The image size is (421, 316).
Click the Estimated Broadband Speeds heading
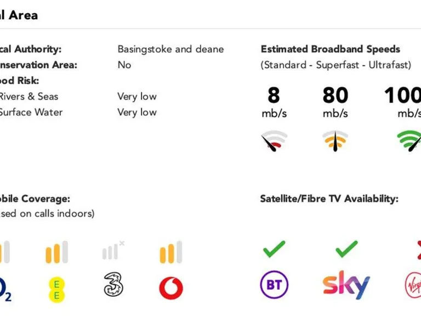point(331,49)
